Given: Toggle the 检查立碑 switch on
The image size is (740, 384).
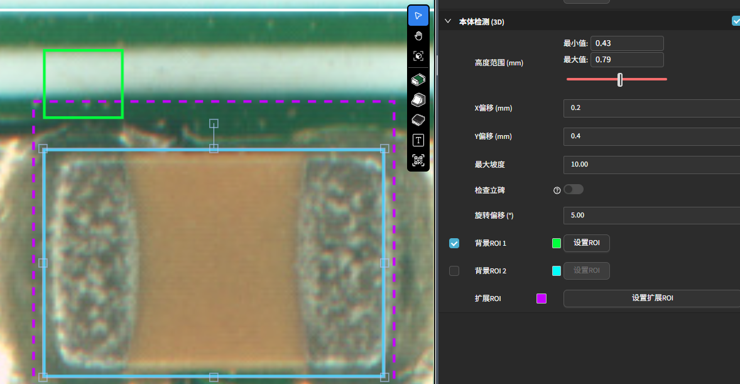Looking at the screenshot, I should 574,189.
